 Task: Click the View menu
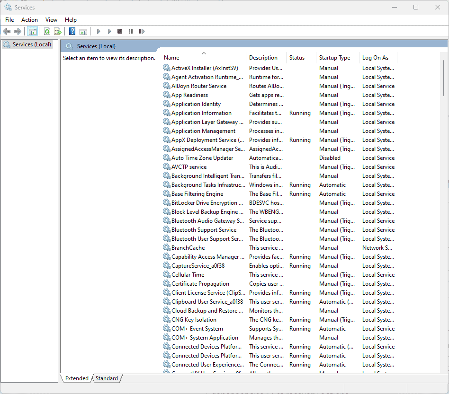pyautogui.click(x=51, y=19)
